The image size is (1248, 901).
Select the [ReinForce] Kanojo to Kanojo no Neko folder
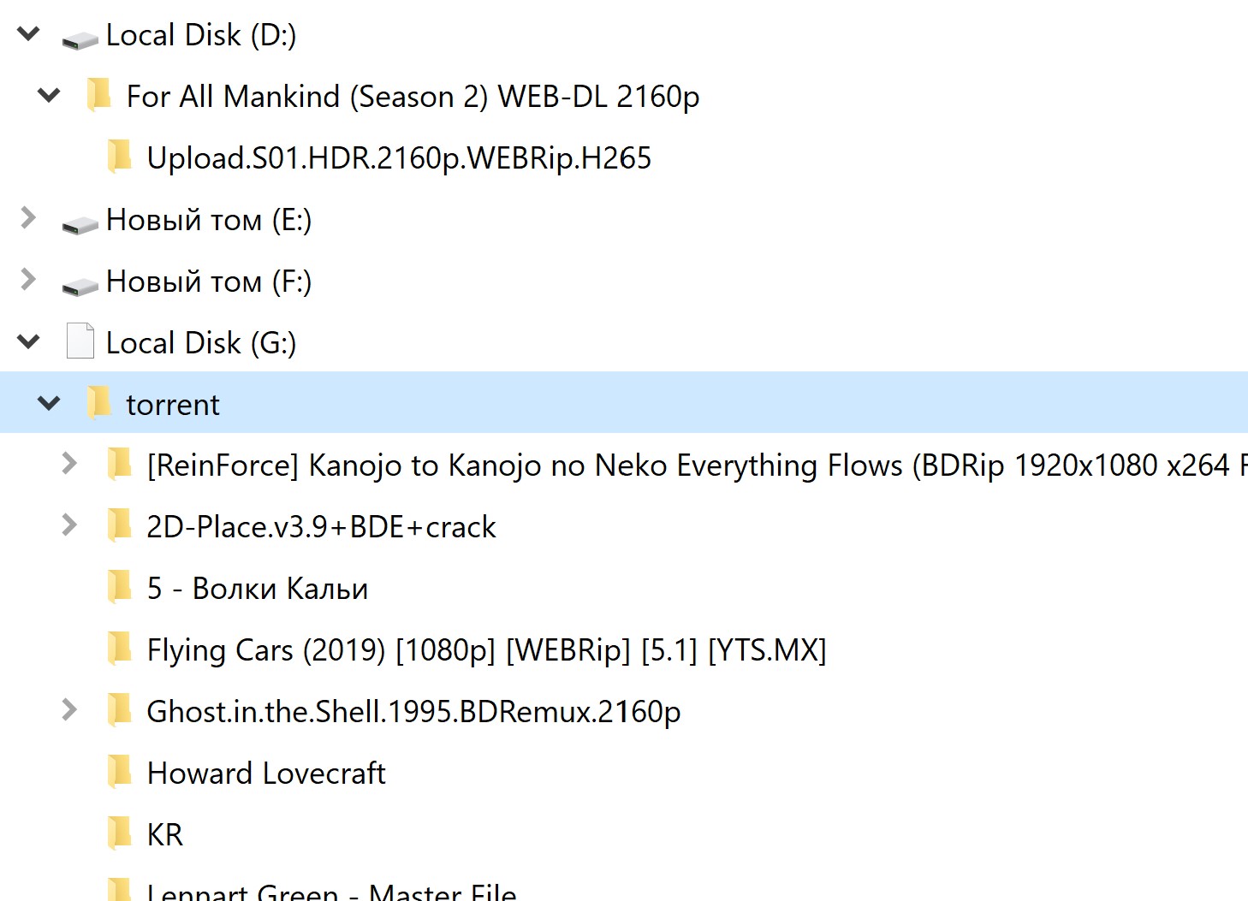point(685,465)
